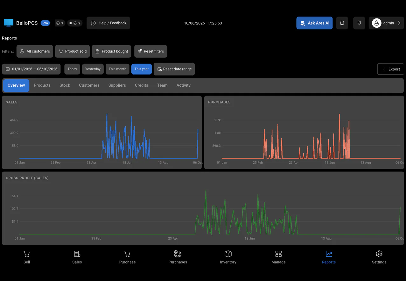Image resolution: width=406 pixels, height=281 pixels.
Task: Open the All customers filter
Action: 35,51
